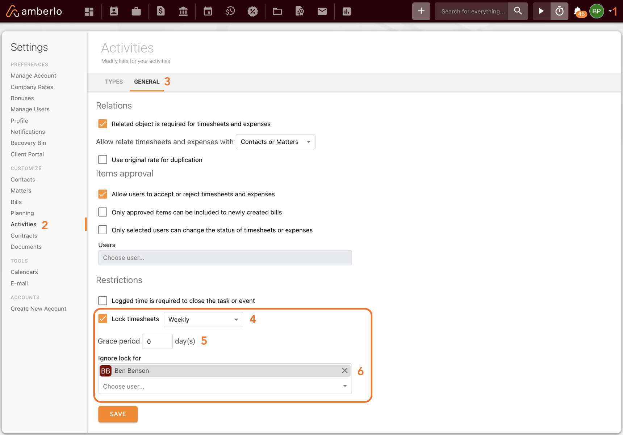Open Client Portal settings

coord(27,154)
